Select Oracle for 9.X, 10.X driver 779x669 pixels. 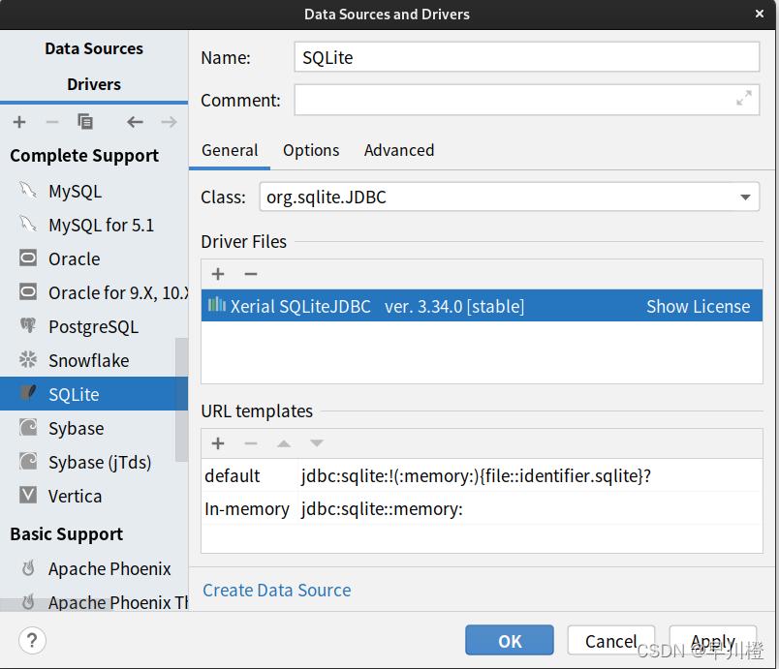pos(94,292)
